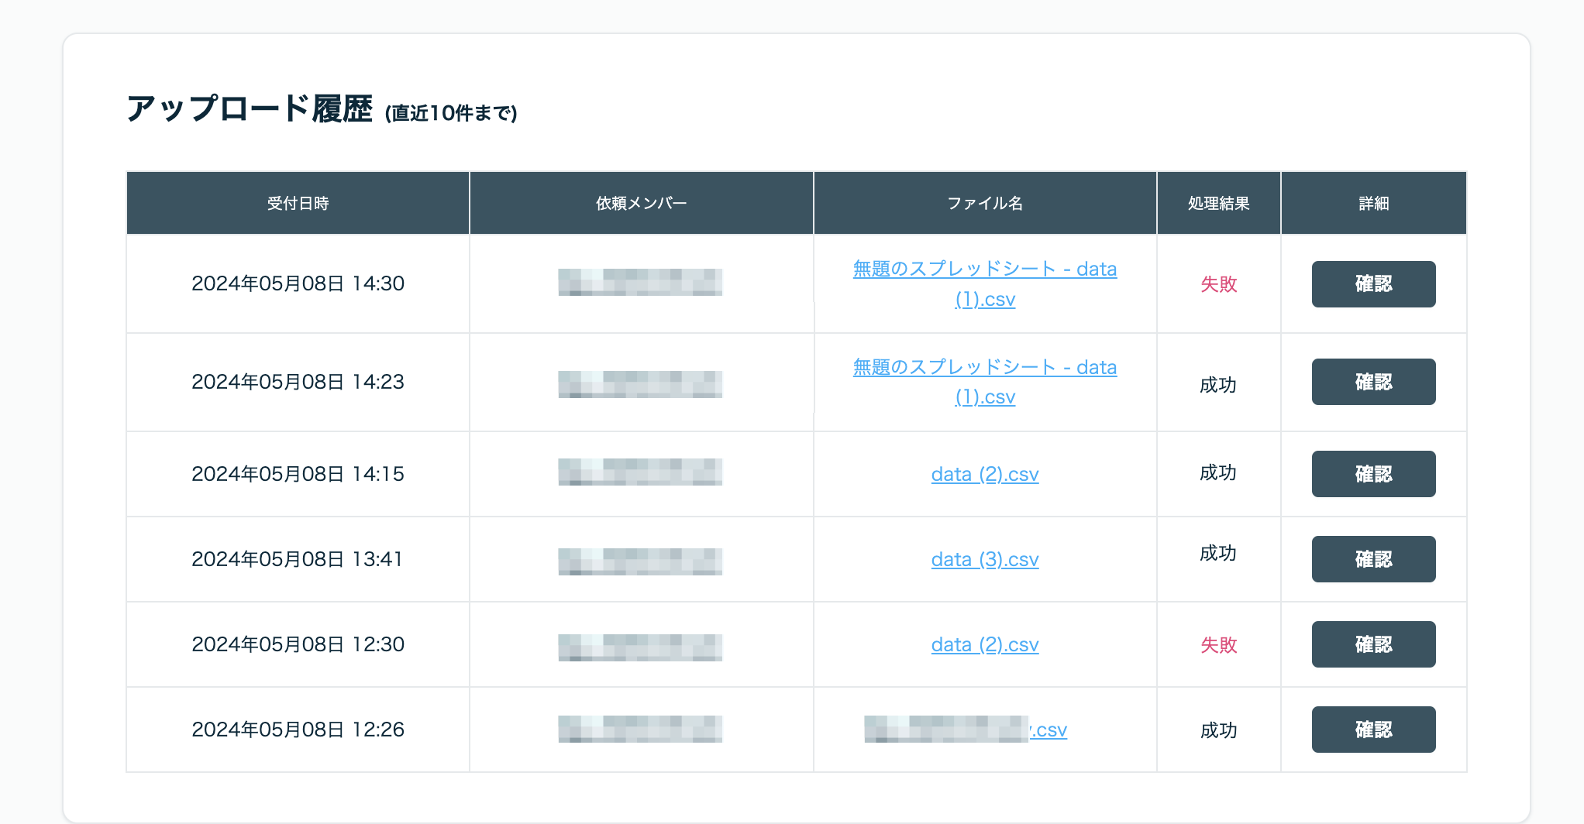The width and height of the screenshot is (1584, 824).
Task: Click date 2024年05月08日 13:41
Action: 298,559
